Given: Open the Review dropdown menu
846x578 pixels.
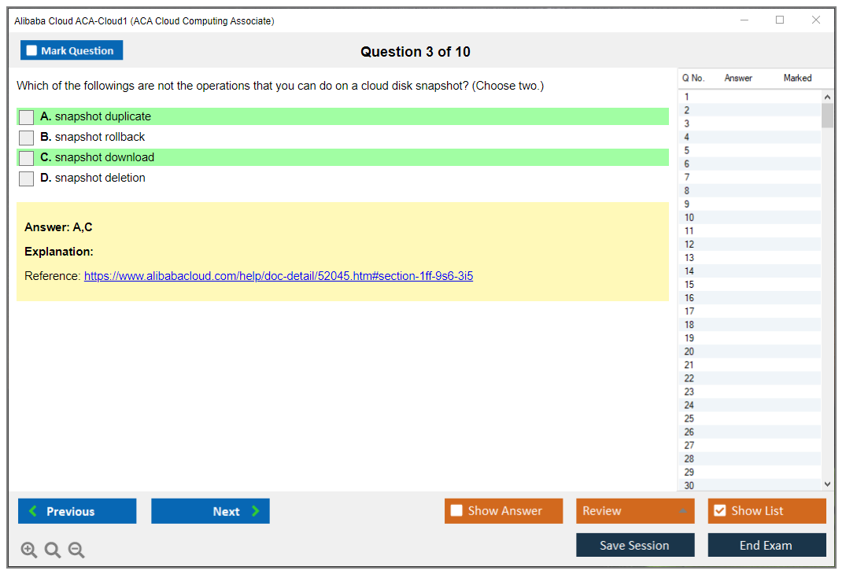Looking at the screenshot, I should pyautogui.click(x=635, y=511).
